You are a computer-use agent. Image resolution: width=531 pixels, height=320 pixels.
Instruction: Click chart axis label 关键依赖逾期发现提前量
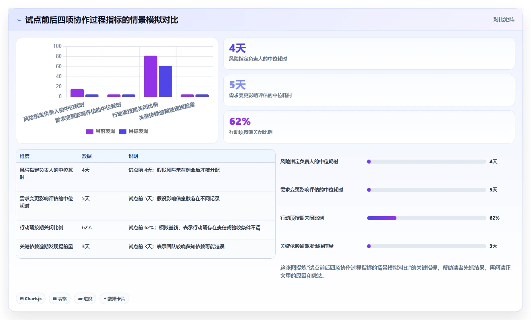[167, 111]
